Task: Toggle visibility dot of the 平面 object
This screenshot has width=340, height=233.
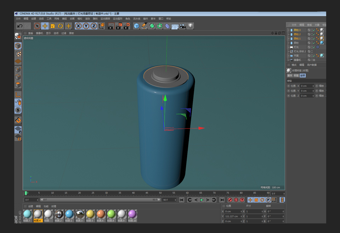Action: pos(312,56)
